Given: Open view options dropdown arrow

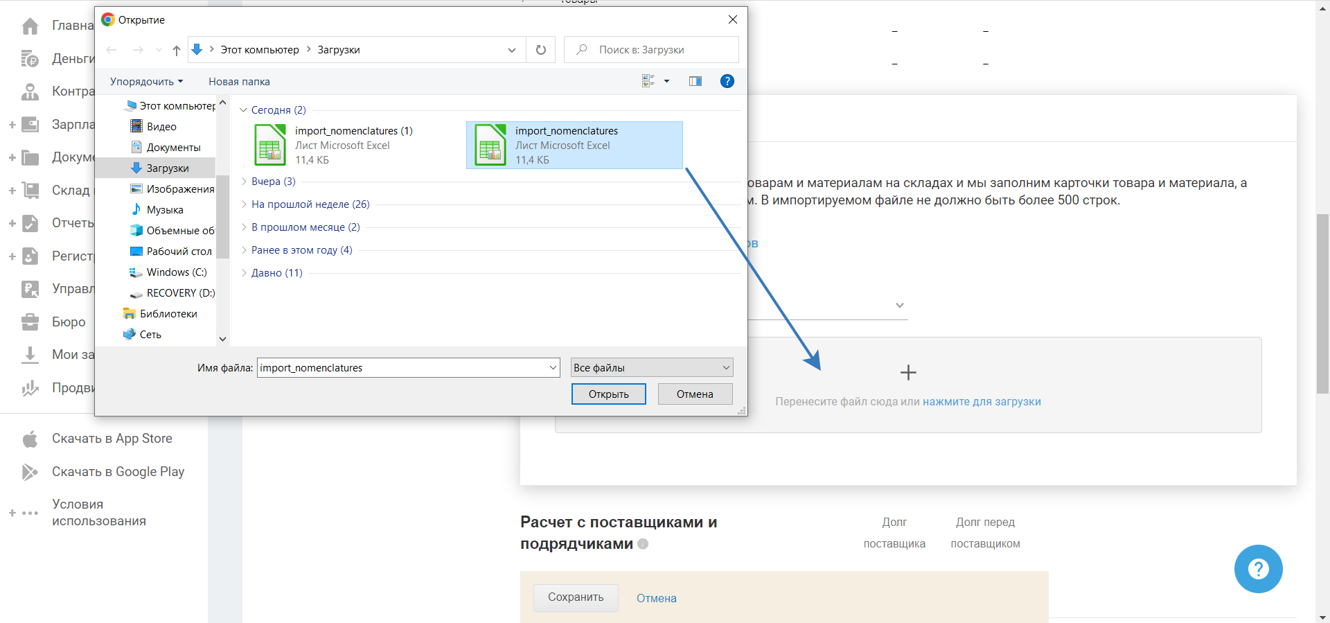Looking at the screenshot, I should [x=667, y=81].
